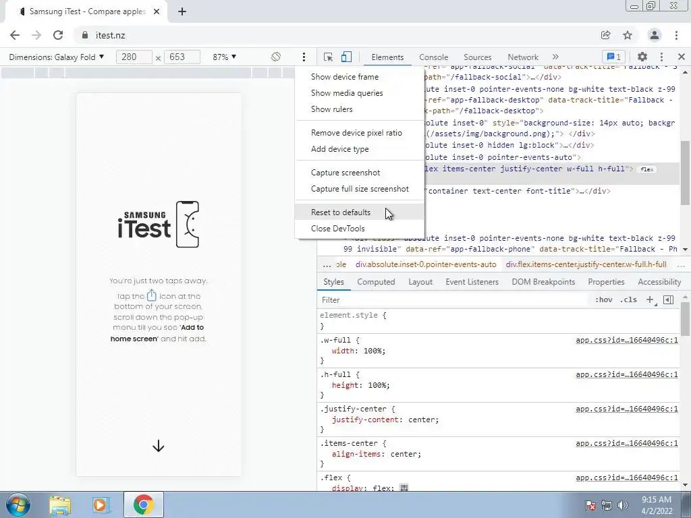Open app.css link for .items-center rule

pyautogui.click(x=627, y=443)
